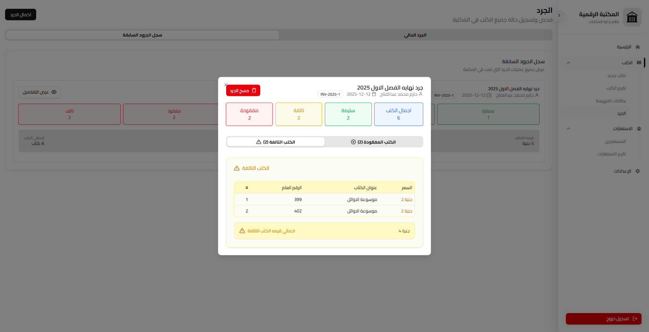Viewport: 649px width, 332px height.
Task: Click warning triangle icon in الكتب التالفة tab
Action: [259, 142]
